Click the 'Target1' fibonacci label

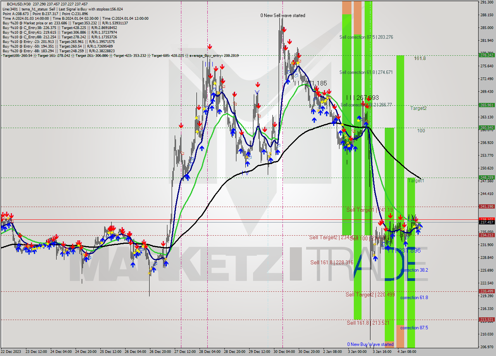click(416, 181)
